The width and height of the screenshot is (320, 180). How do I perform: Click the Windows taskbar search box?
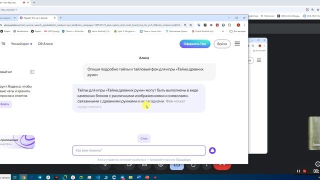5,177
